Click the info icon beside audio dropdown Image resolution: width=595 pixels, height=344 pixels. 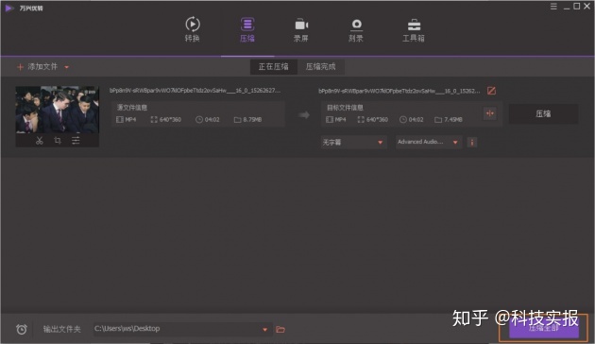pyautogui.click(x=472, y=143)
